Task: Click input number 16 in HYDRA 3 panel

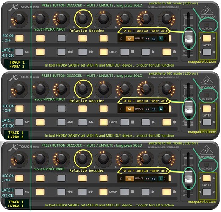Action: click(154, 39)
